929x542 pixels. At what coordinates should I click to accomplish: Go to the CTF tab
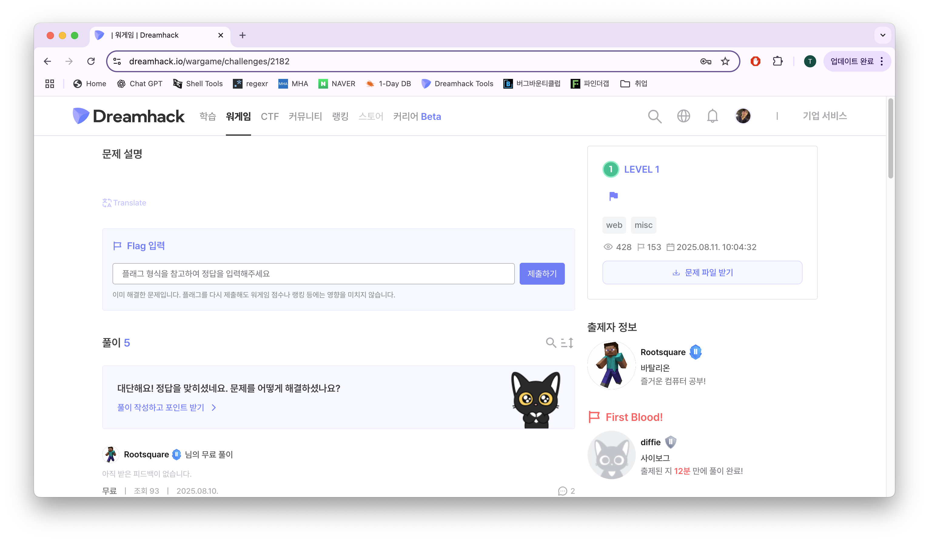(270, 117)
